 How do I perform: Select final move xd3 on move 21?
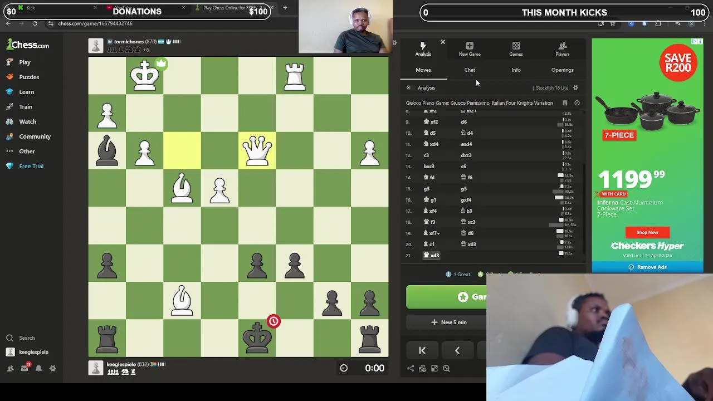tap(432, 256)
